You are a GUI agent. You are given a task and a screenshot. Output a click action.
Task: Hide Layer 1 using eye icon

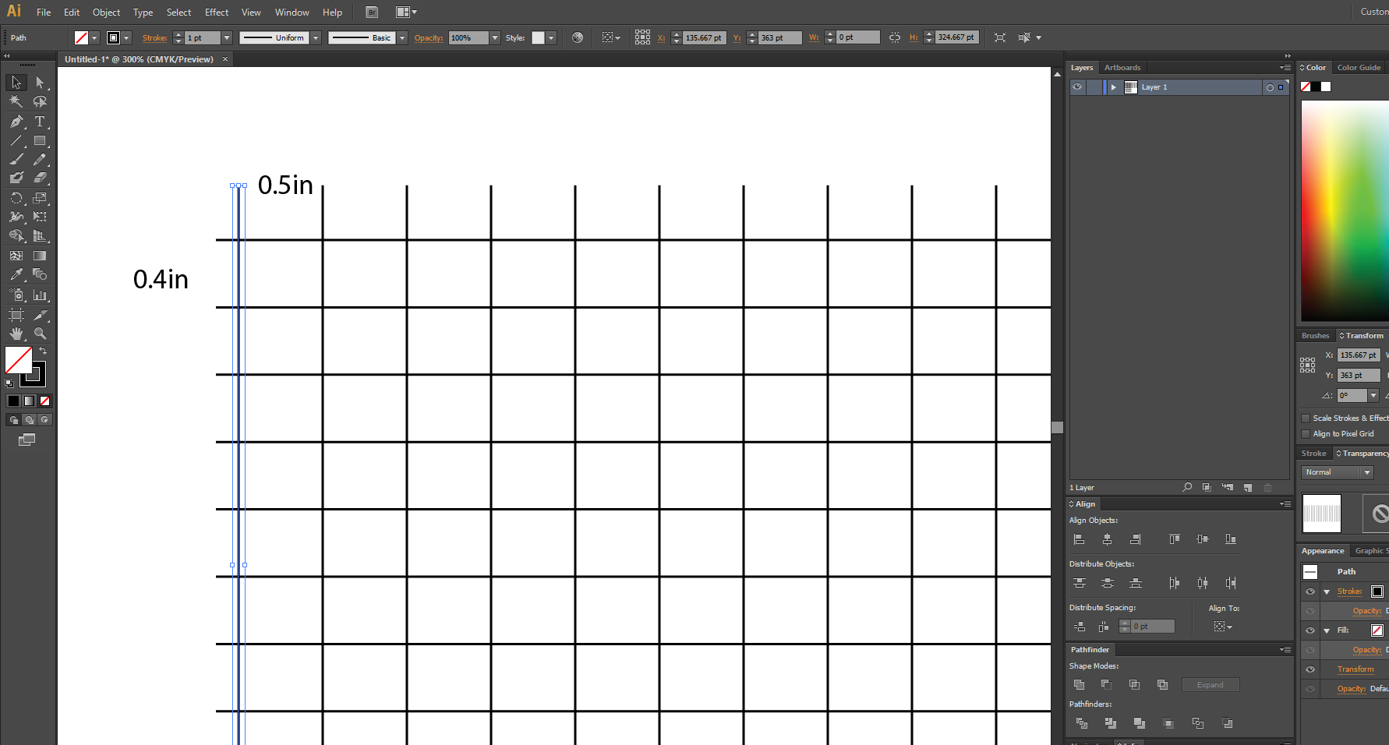tap(1077, 87)
